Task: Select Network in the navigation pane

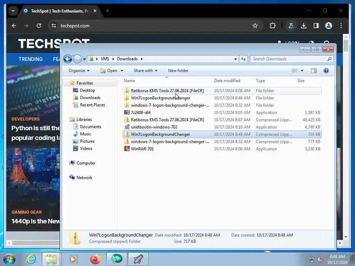Action: pos(84,178)
